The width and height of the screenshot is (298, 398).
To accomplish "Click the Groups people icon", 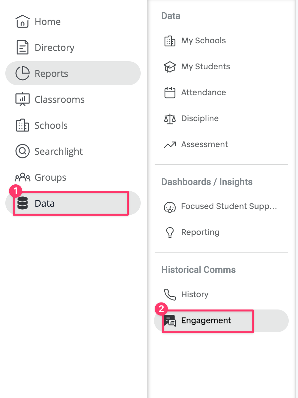I will 23,177.
